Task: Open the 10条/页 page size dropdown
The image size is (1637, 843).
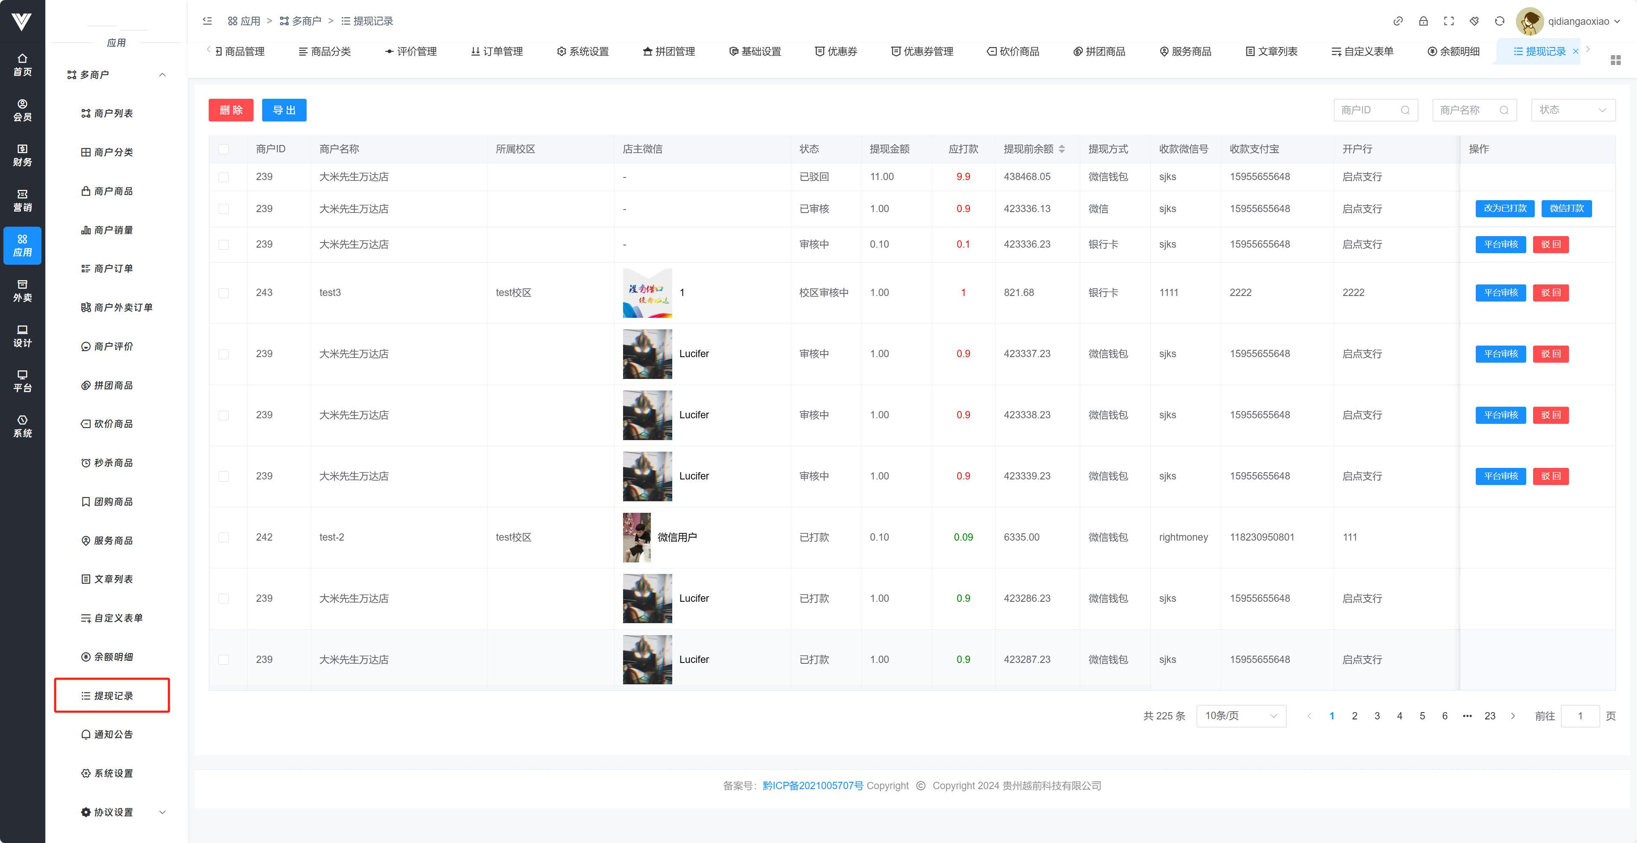Action: tap(1241, 716)
